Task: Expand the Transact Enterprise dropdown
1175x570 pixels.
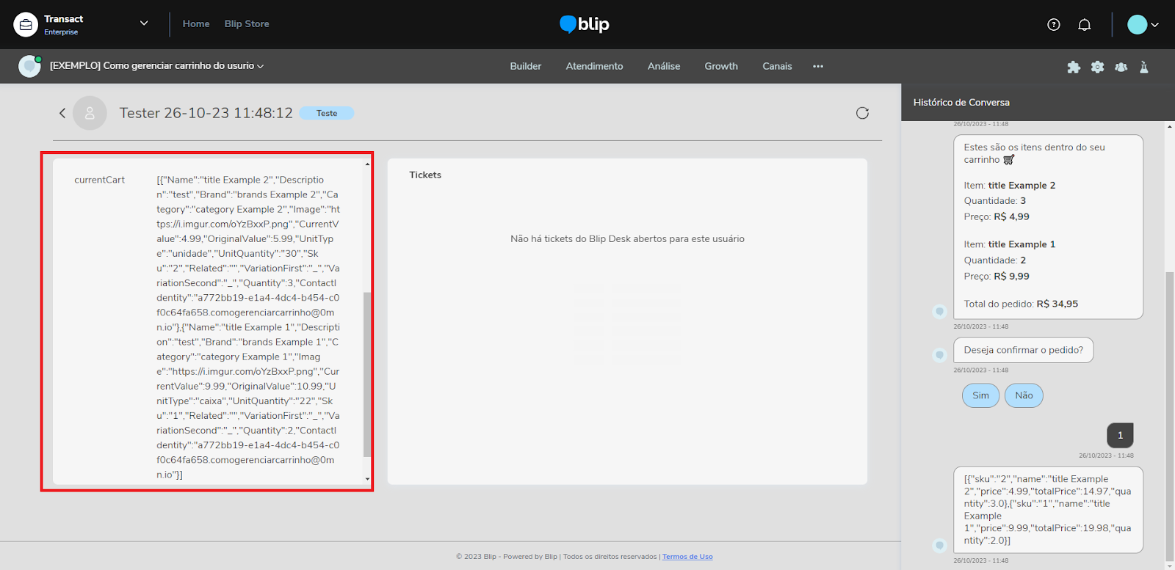Action: 144,23
